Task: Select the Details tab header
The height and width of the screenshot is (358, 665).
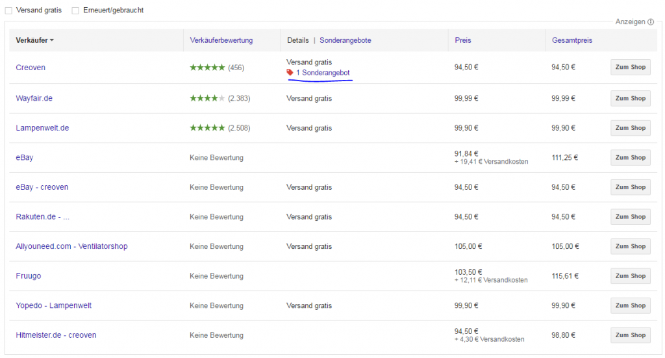Action: tap(297, 40)
